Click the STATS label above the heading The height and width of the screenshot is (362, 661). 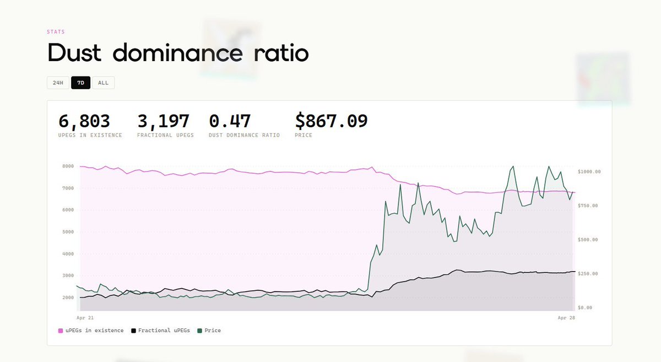(x=56, y=32)
